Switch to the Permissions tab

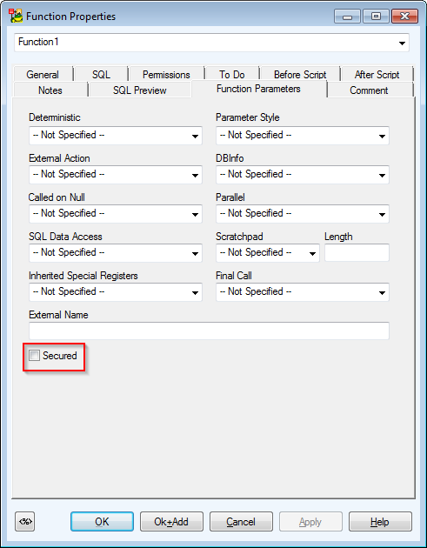166,74
